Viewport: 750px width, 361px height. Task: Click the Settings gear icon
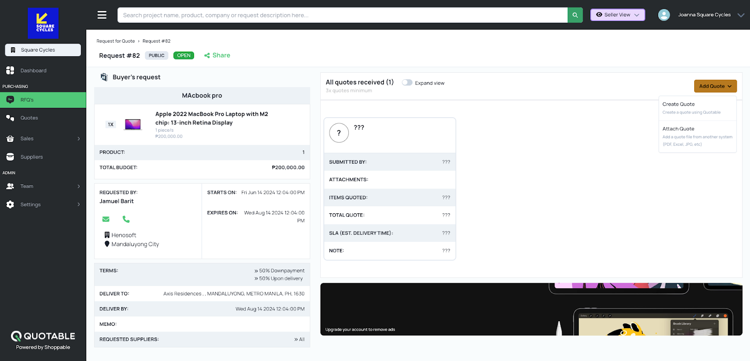[x=10, y=204]
